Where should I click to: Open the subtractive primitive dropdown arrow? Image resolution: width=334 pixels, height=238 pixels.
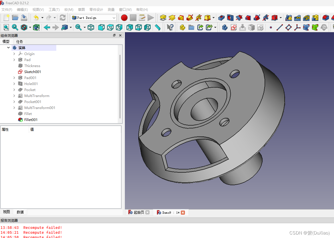coord(281,18)
